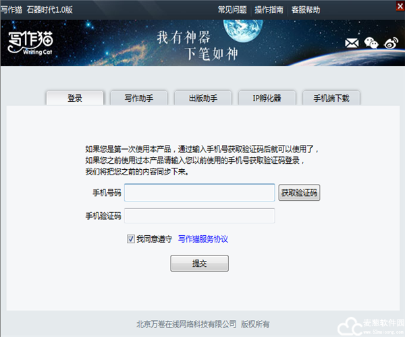This screenshot has width=405, height=337.
Task: Uncheck the 我同意遵守 checkbox
Action: (x=131, y=239)
